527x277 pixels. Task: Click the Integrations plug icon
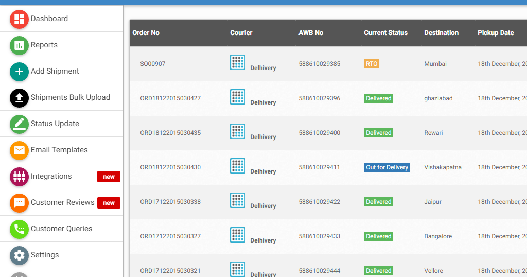(19, 177)
